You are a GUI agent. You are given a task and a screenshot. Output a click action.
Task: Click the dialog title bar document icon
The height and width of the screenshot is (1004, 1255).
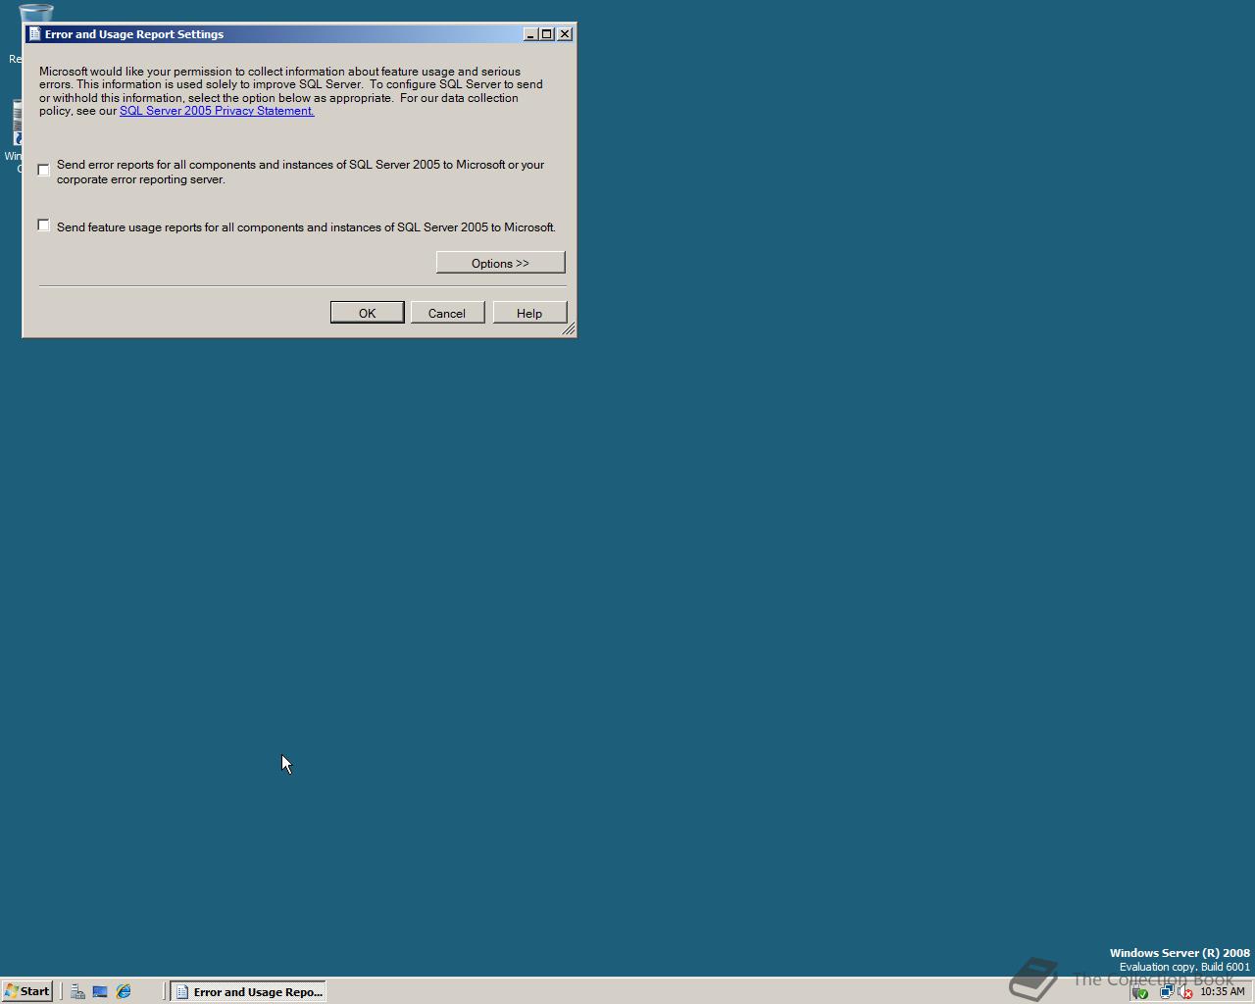click(34, 33)
